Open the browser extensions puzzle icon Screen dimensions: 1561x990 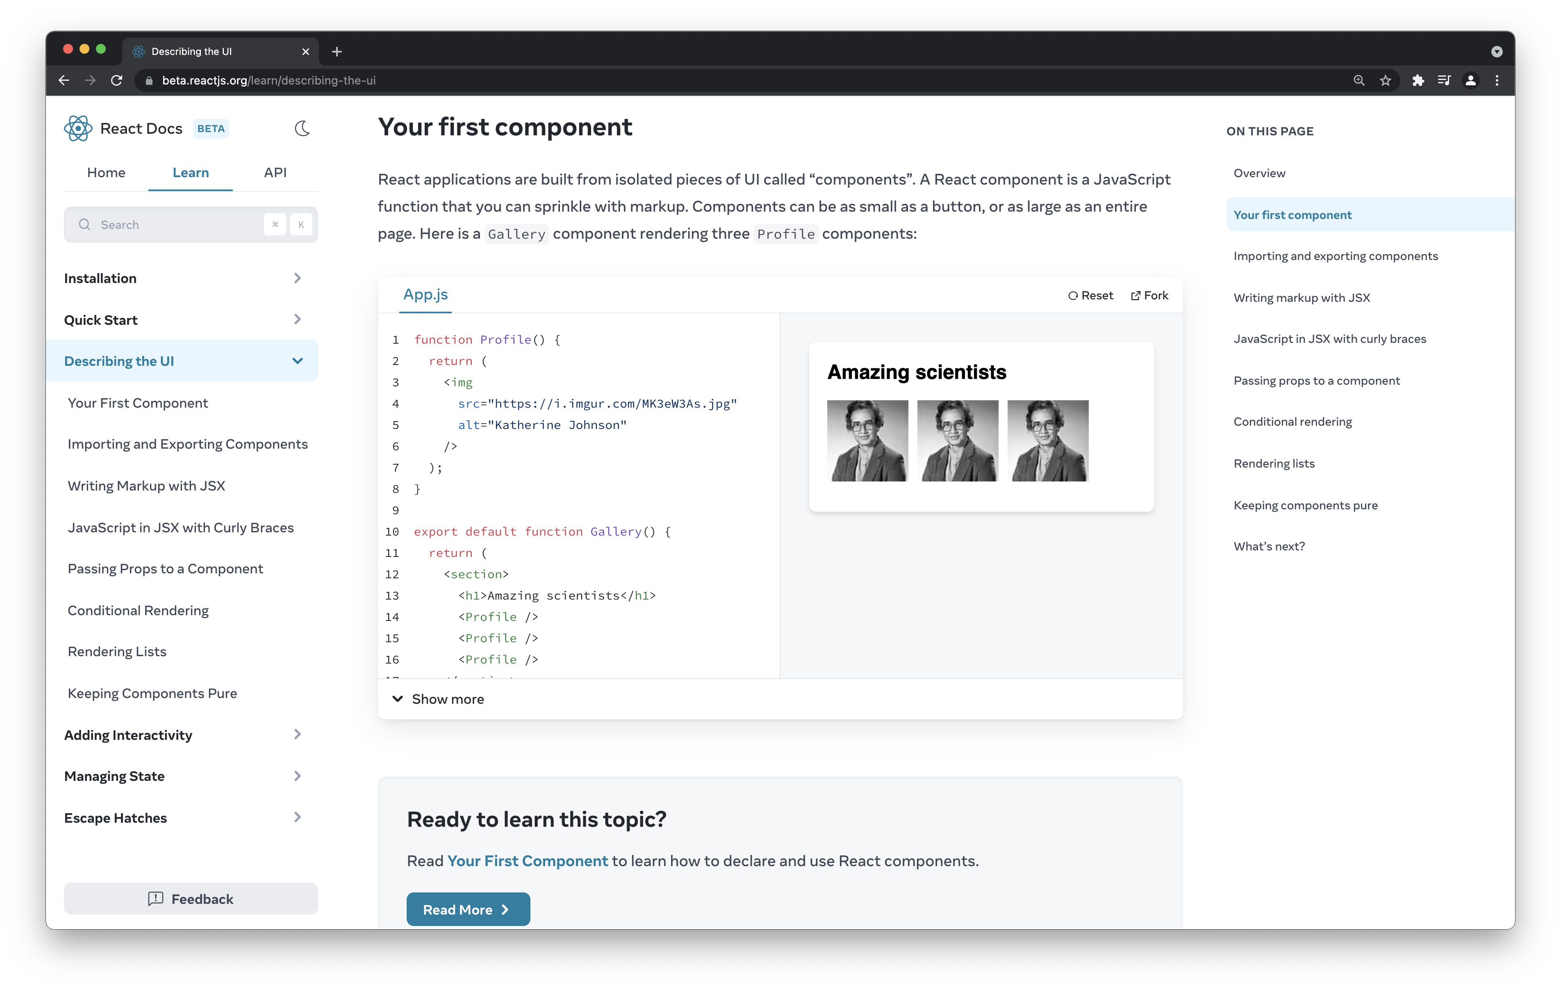(1418, 80)
